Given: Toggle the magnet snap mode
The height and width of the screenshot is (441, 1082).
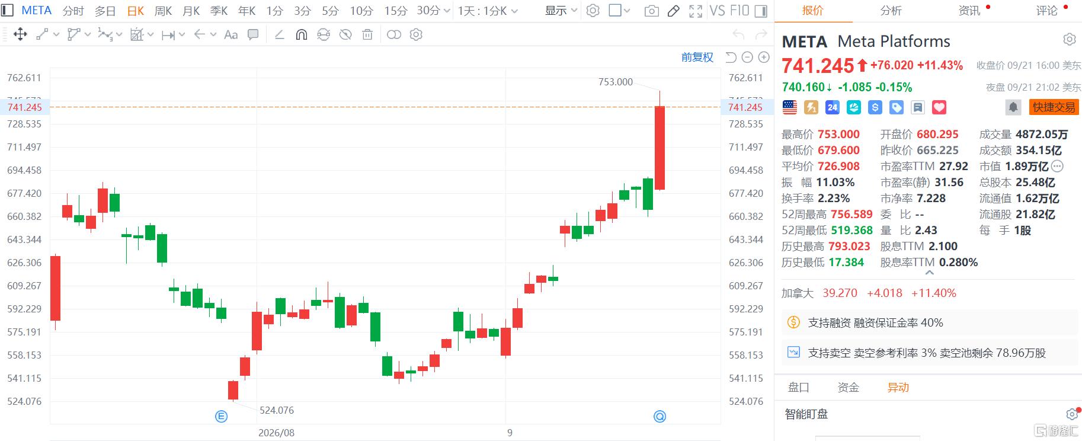Looking at the screenshot, I should pyautogui.click(x=302, y=34).
